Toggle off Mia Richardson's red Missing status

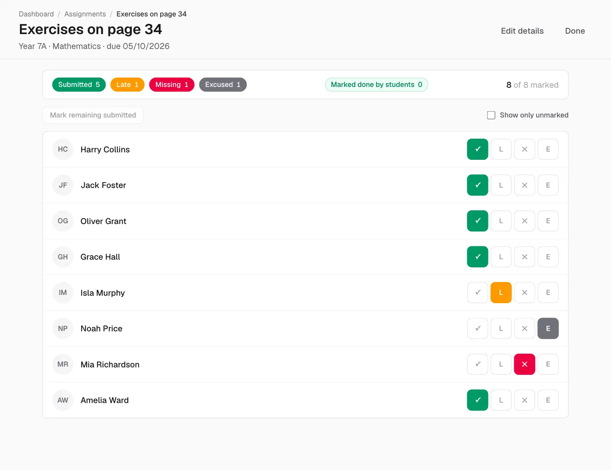click(524, 364)
